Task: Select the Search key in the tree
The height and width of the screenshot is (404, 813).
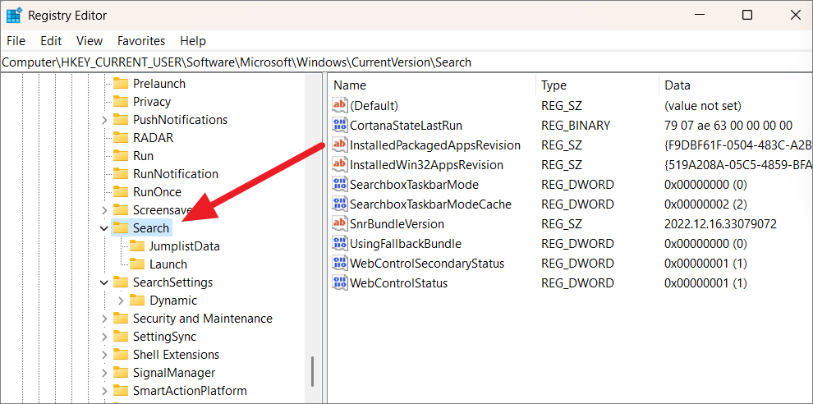Action: point(151,228)
